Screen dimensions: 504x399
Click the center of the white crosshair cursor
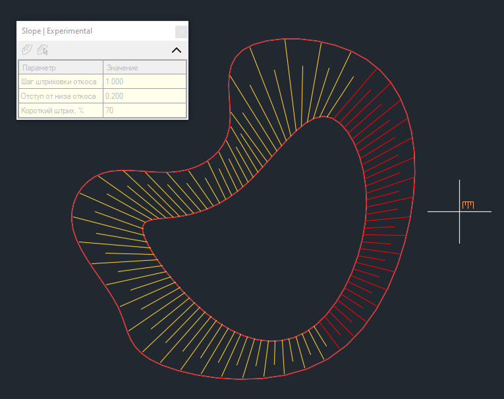click(459, 211)
